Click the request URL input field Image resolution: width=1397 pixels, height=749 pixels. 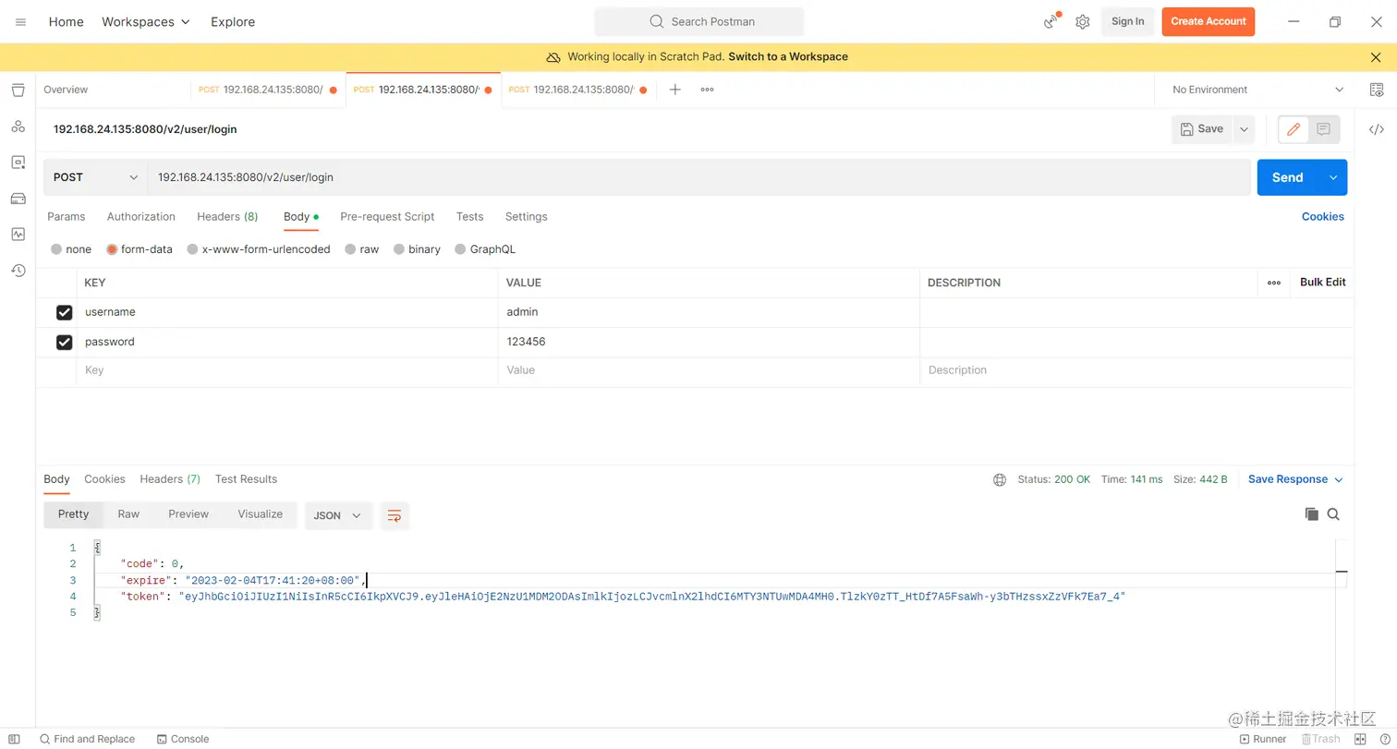701,177
